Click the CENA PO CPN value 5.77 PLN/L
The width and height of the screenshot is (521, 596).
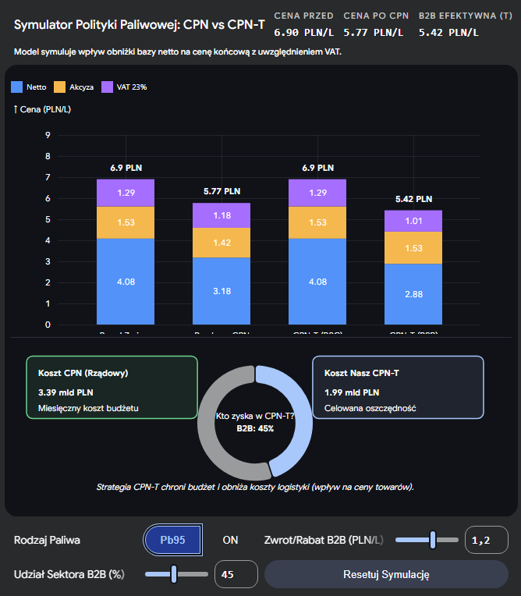(x=374, y=32)
